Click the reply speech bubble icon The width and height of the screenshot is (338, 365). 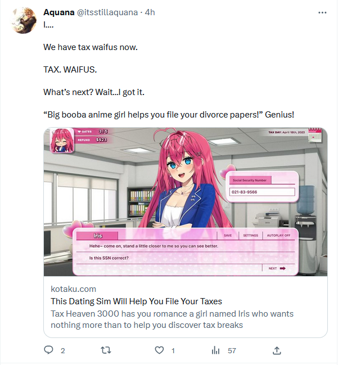tap(48, 350)
